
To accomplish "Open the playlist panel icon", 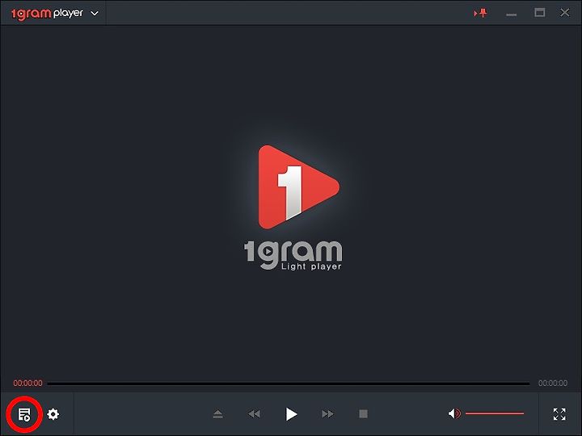I will (x=24, y=414).
